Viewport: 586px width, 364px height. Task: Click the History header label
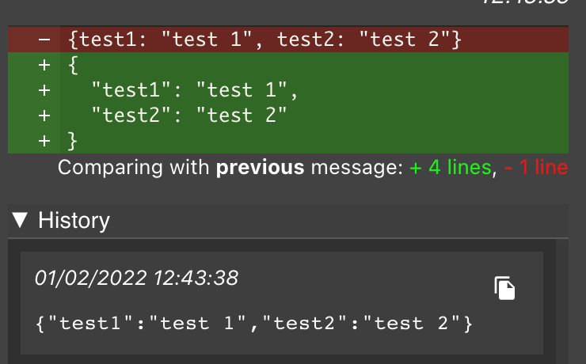74,220
